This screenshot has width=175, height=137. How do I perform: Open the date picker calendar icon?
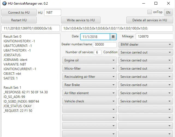click(x=113, y=37)
